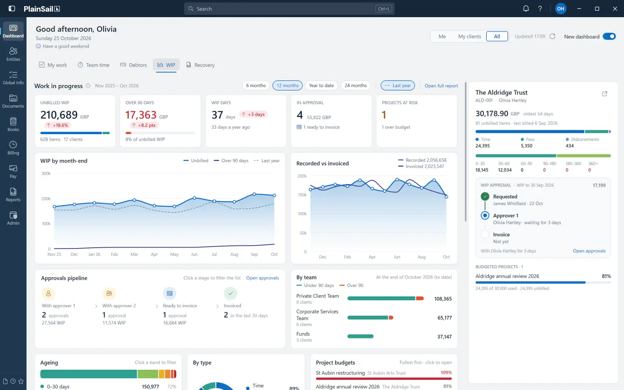Open the Recovery tab
Screen dimensions: 624x390
coord(200,65)
